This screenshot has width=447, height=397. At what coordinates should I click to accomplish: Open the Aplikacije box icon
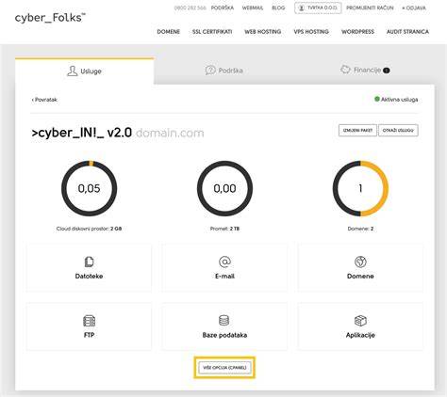click(360, 321)
